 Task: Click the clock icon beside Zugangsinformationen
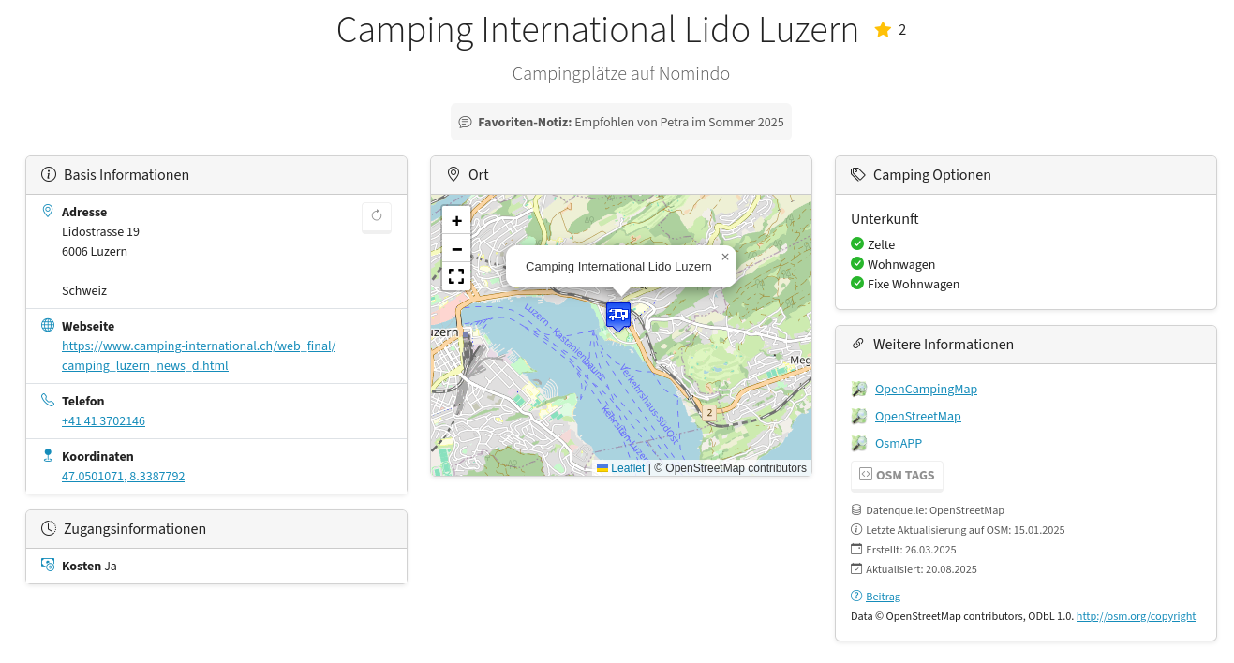coord(49,528)
